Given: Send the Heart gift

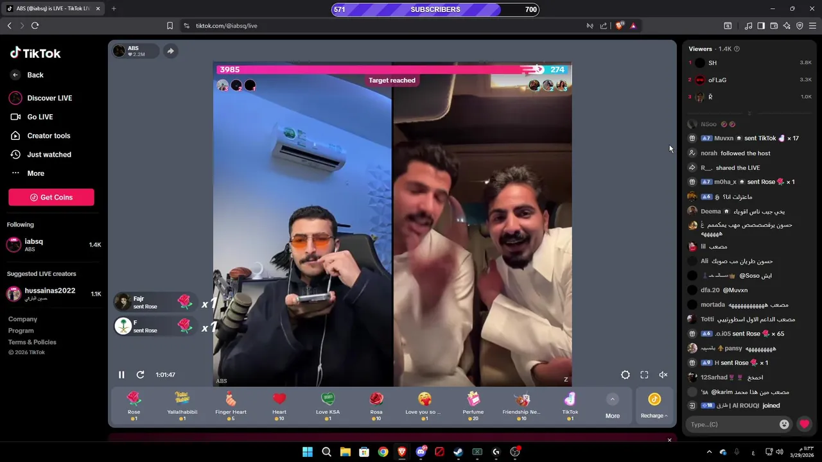Looking at the screenshot, I should tap(279, 406).
